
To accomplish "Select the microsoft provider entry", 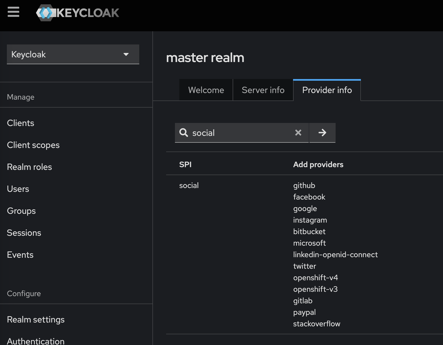I will tap(310, 243).
